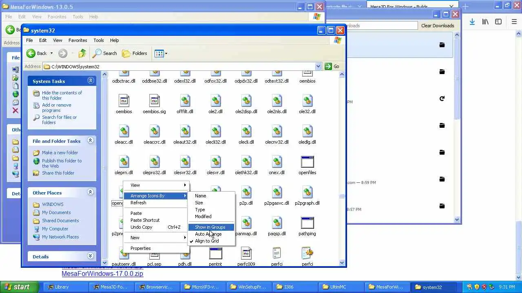522x293 pixels.
Task: Open the Back button history dropdown
Action: point(51,53)
